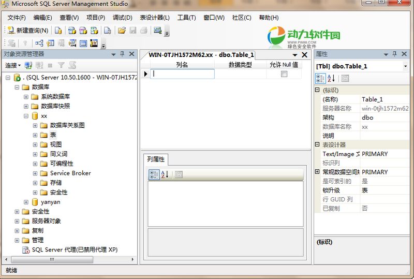Open a new Analysis Services XMLA query
This screenshot has height=279, width=414.
click(94, 31)
